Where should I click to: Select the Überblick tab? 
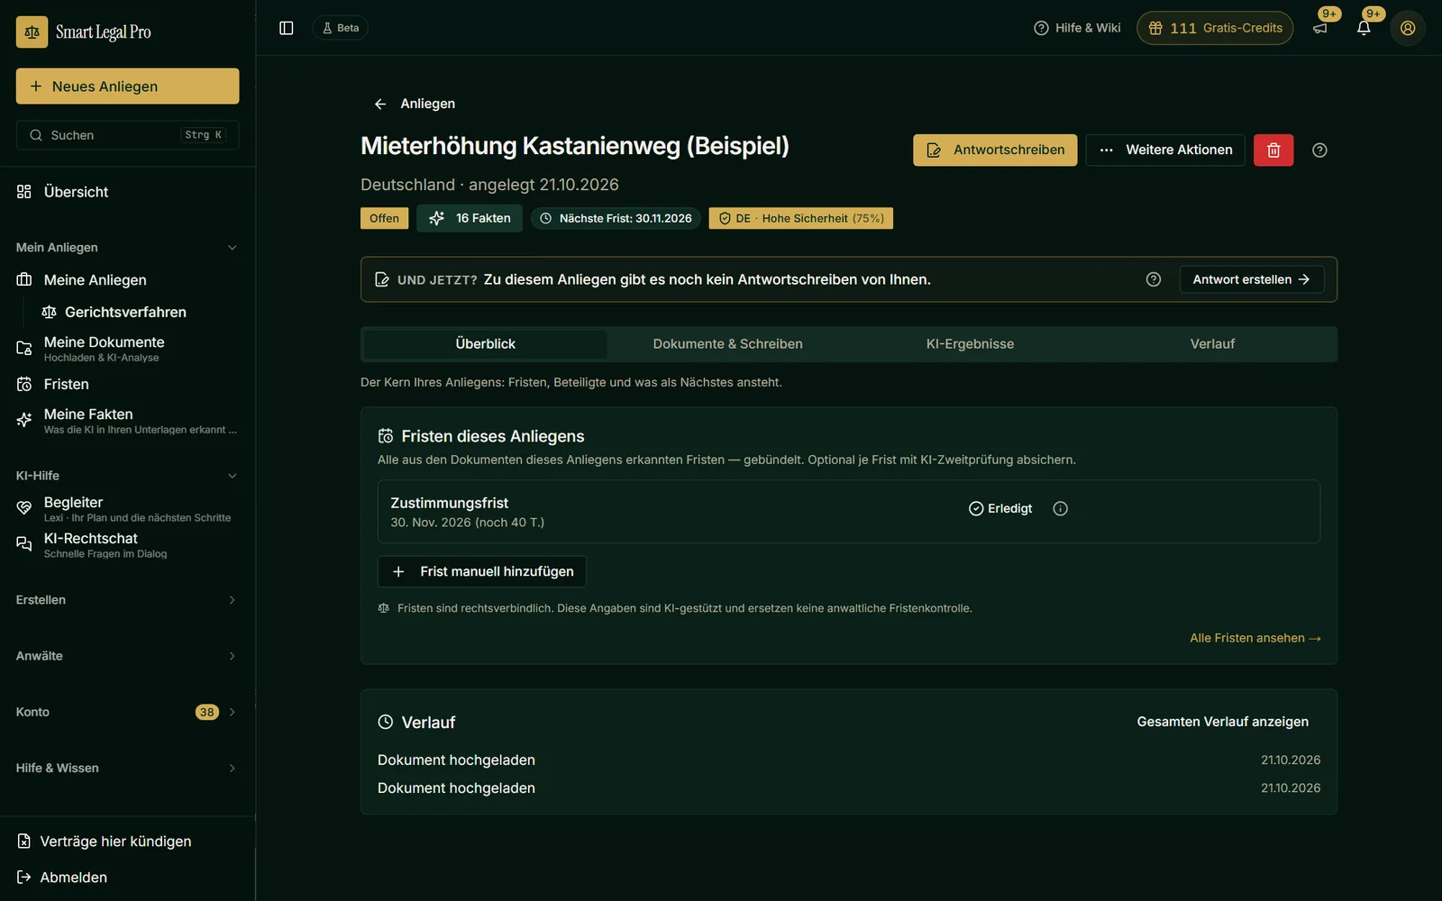[485, 344]
